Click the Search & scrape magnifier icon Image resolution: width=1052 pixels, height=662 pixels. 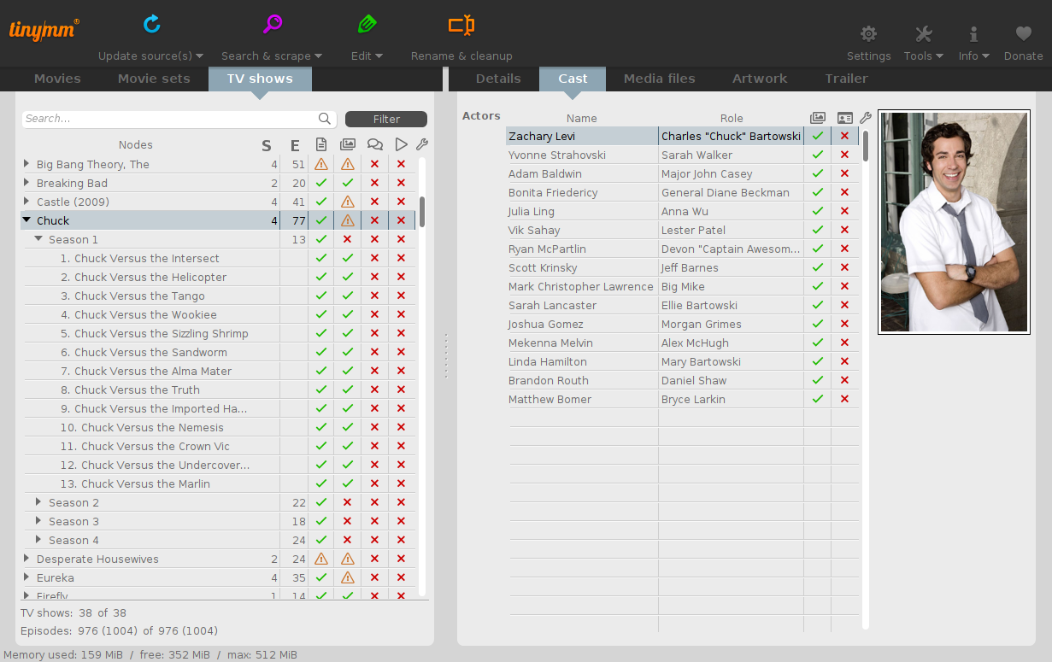(x=273, y=24)
